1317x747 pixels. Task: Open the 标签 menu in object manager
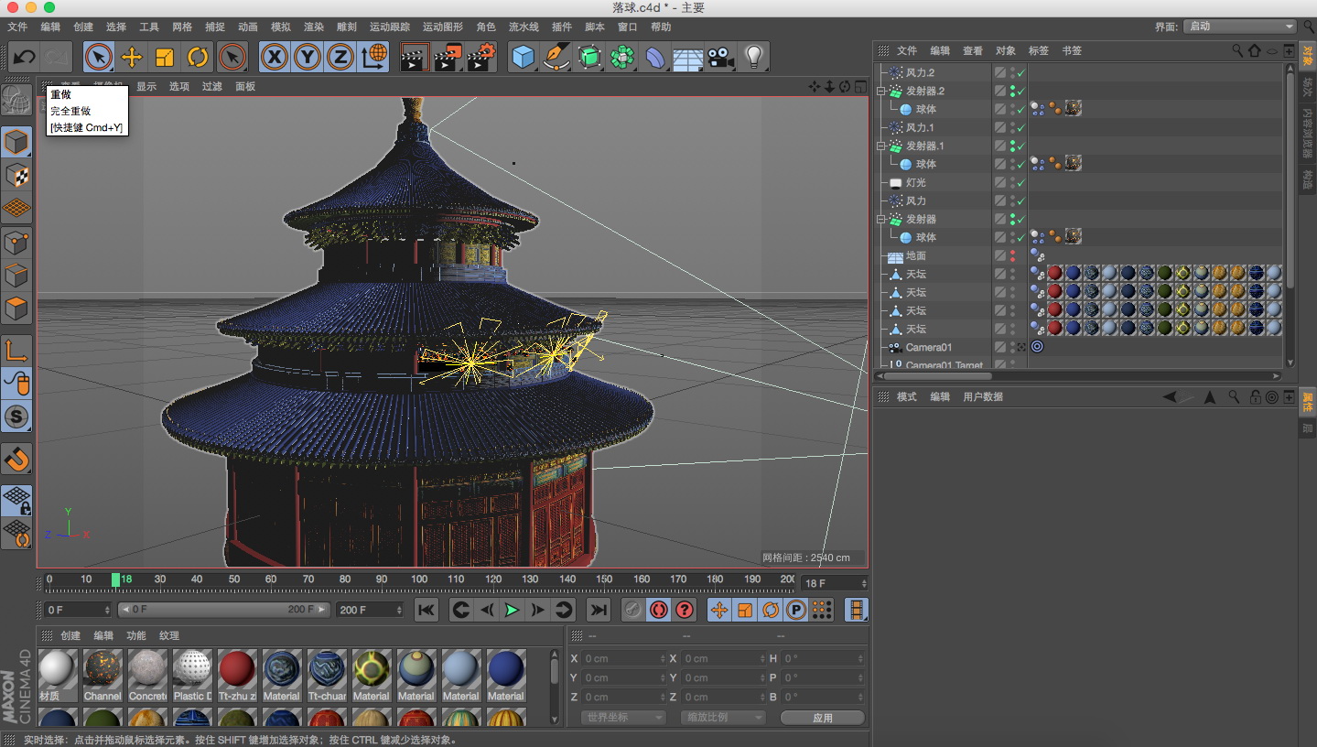1039,50
